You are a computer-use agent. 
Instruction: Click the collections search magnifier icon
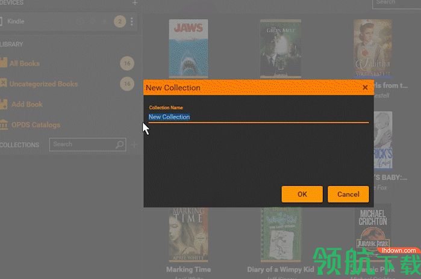coord(120,144)
